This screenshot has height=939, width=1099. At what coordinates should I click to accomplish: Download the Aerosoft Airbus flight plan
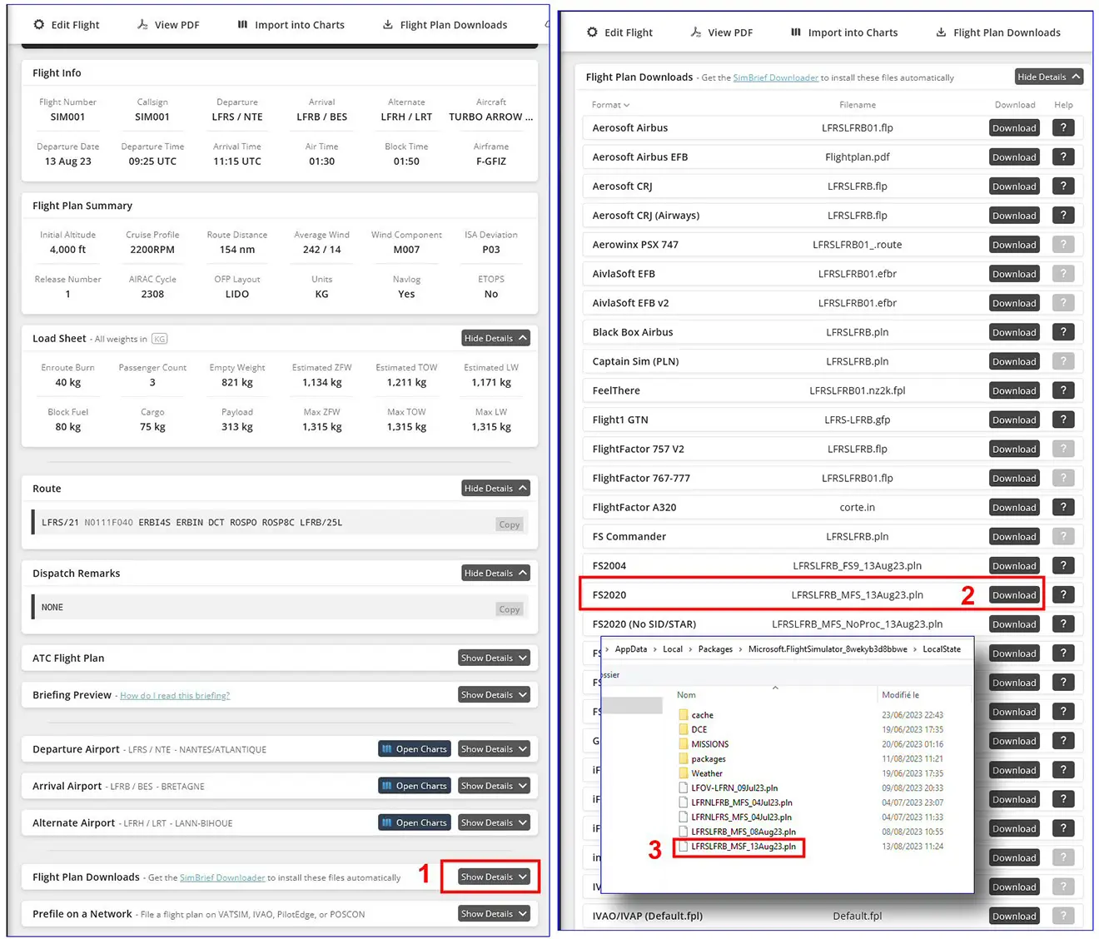point(1013,128)
